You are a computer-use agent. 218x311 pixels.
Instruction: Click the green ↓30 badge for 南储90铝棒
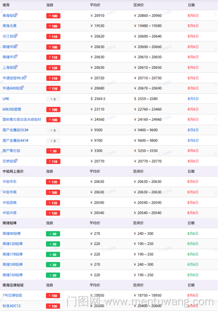tap(53, 234)
